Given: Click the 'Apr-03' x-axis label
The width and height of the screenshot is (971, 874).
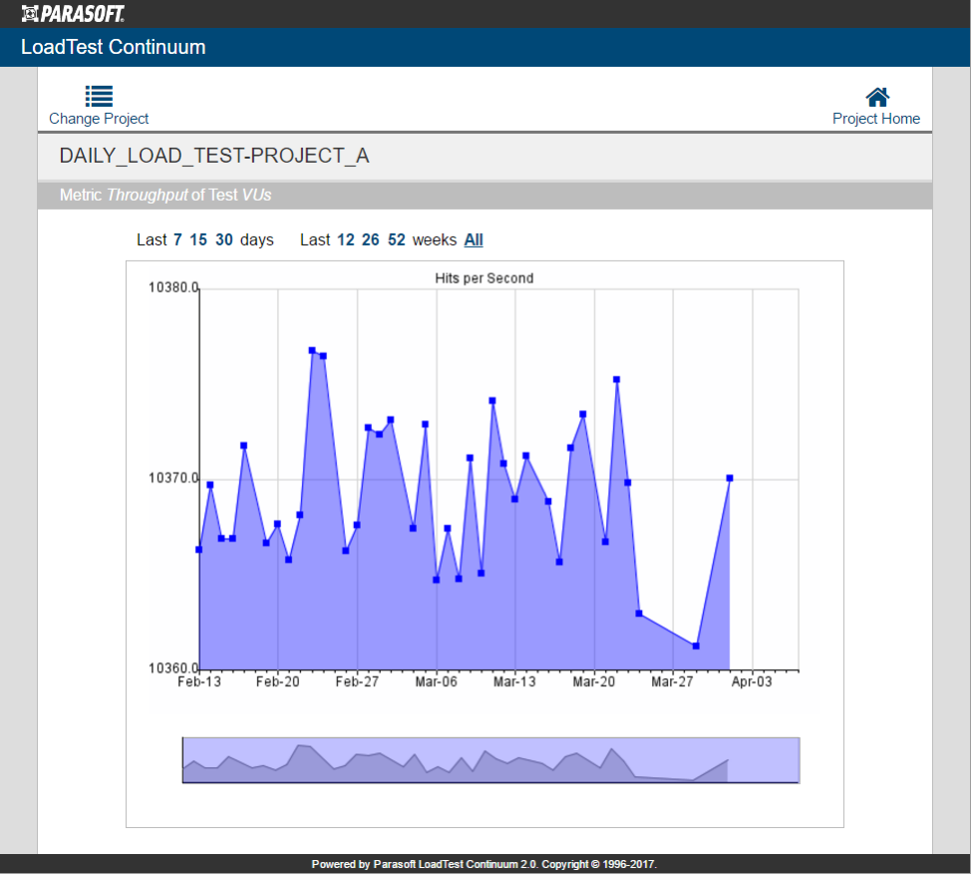Looking at the screenshot, I should click(x=752, y=681).
